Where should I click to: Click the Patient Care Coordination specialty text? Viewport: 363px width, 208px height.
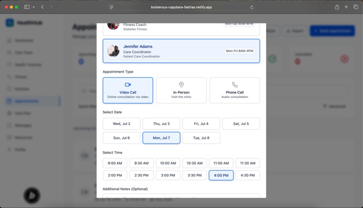point(141,56)
